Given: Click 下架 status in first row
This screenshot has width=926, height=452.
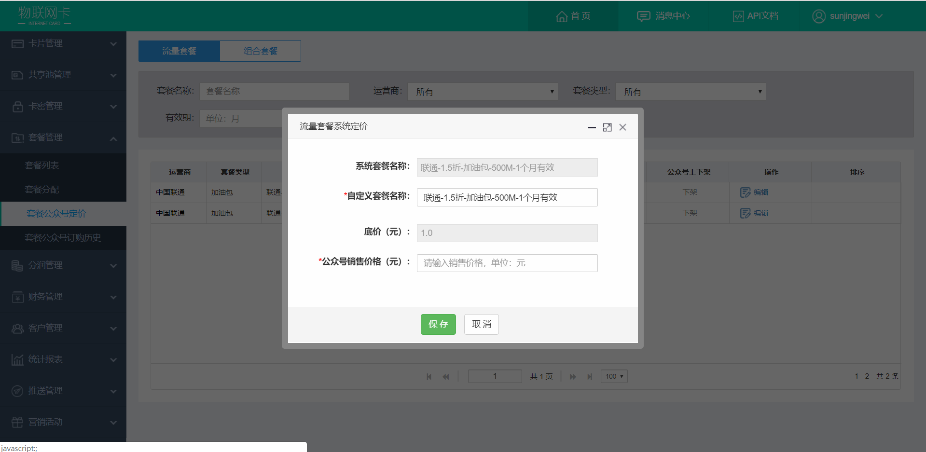Looking at the screenshot, I should pyautogui.click(x=690, y=192).
